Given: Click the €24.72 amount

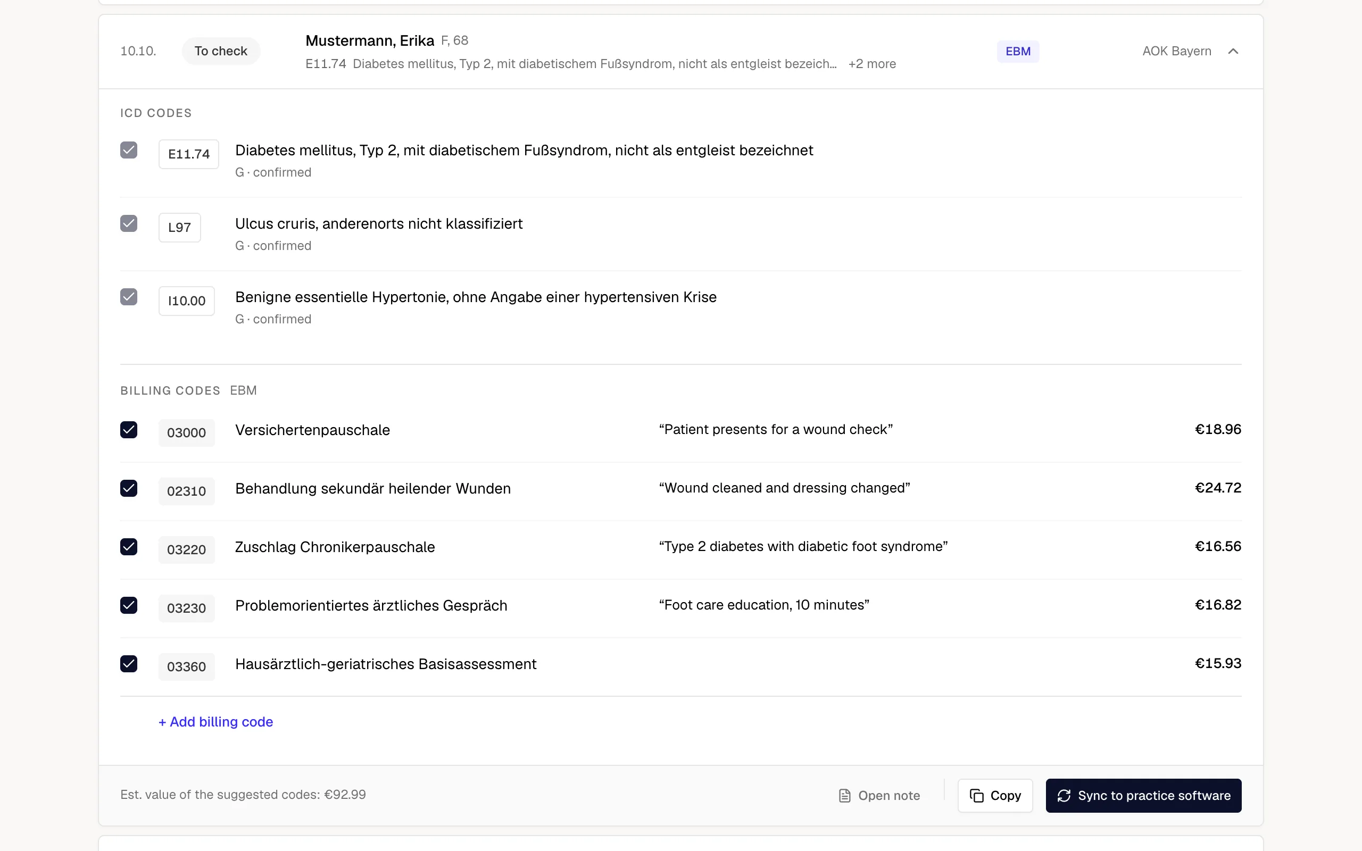Looking at the screenshot, I should [1218, 488].
